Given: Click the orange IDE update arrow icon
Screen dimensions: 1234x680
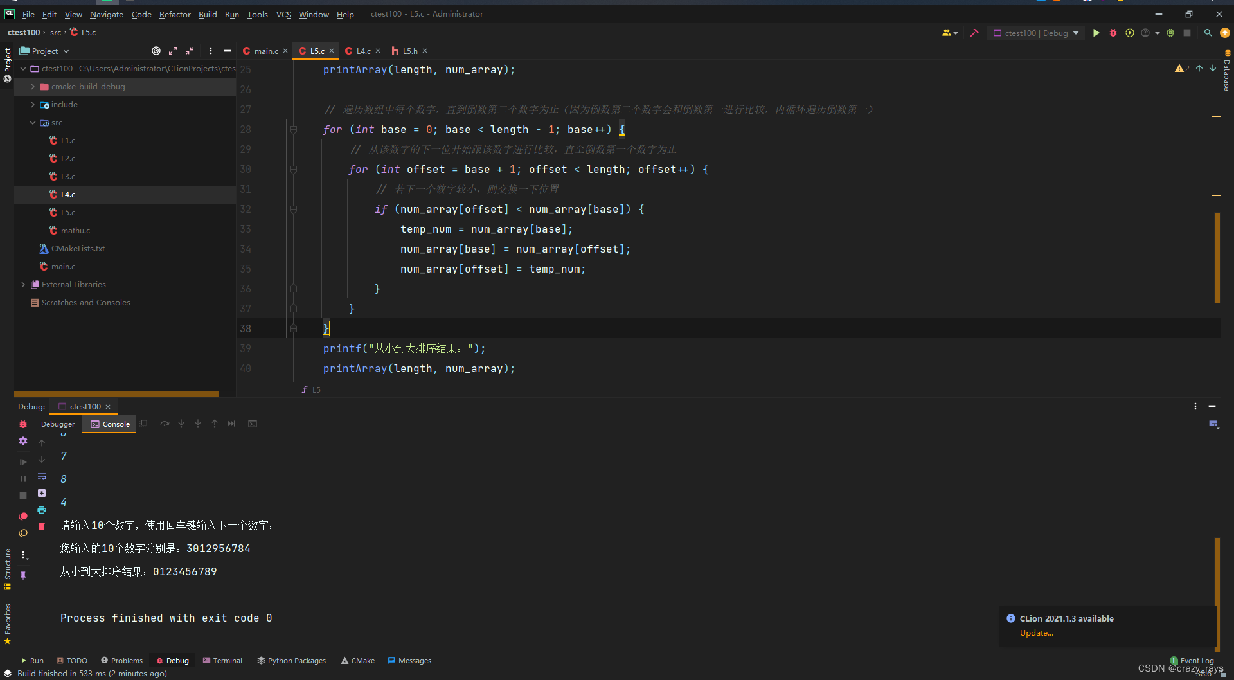Looking at the screenshot, I should point(1225,33).
